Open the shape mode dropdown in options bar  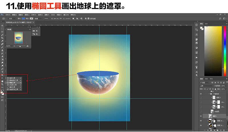pos(13,19)
